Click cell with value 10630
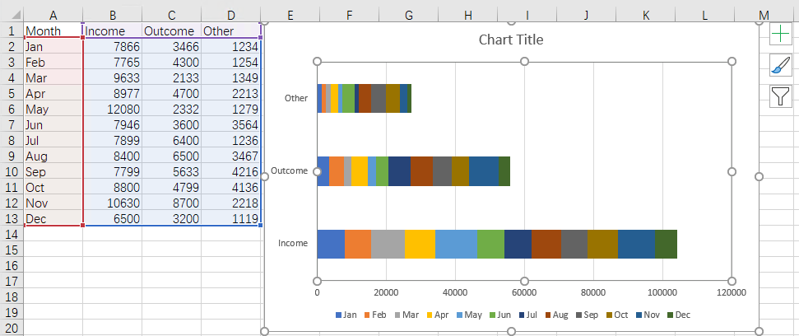Screen dimensions: 799x336 coord(112,203)
